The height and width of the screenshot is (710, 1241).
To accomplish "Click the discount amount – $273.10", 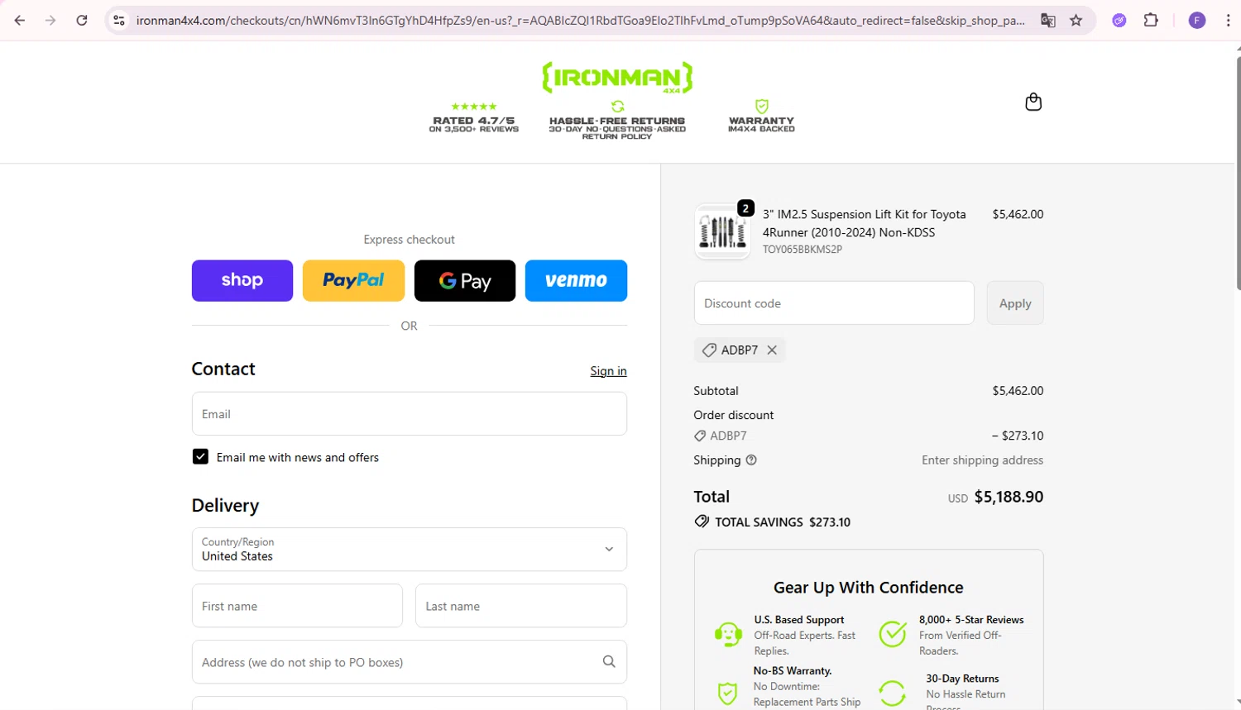I will tap(1018, 436).
